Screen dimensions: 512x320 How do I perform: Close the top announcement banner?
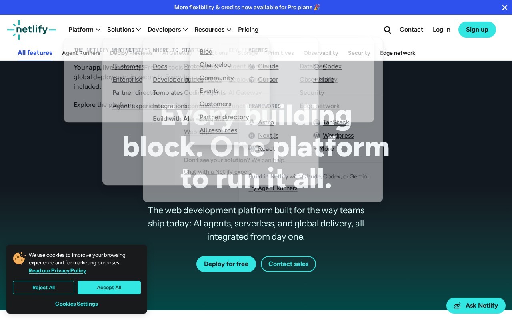pos(504,7)
